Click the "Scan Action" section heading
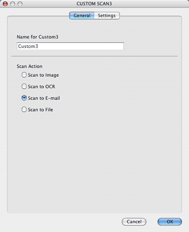Viewport: 189px width, 232px height. 29,66
